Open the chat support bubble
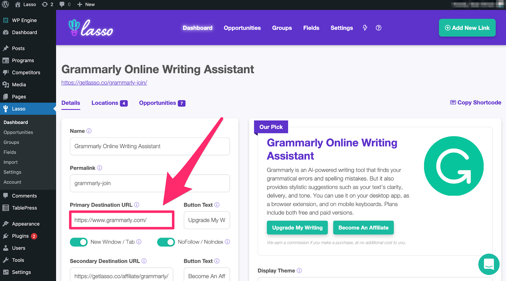 tap(489, 264)
